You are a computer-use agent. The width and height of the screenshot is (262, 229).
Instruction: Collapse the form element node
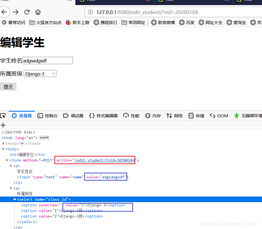[x=7, y=160]
